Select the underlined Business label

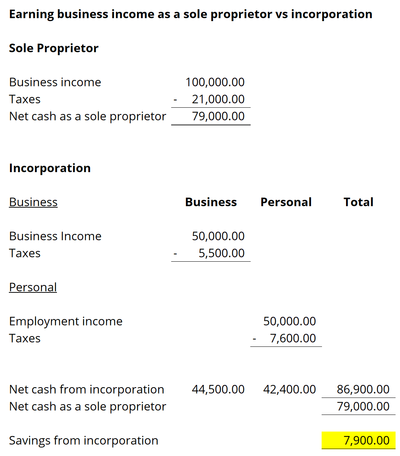tap(33, 202)
